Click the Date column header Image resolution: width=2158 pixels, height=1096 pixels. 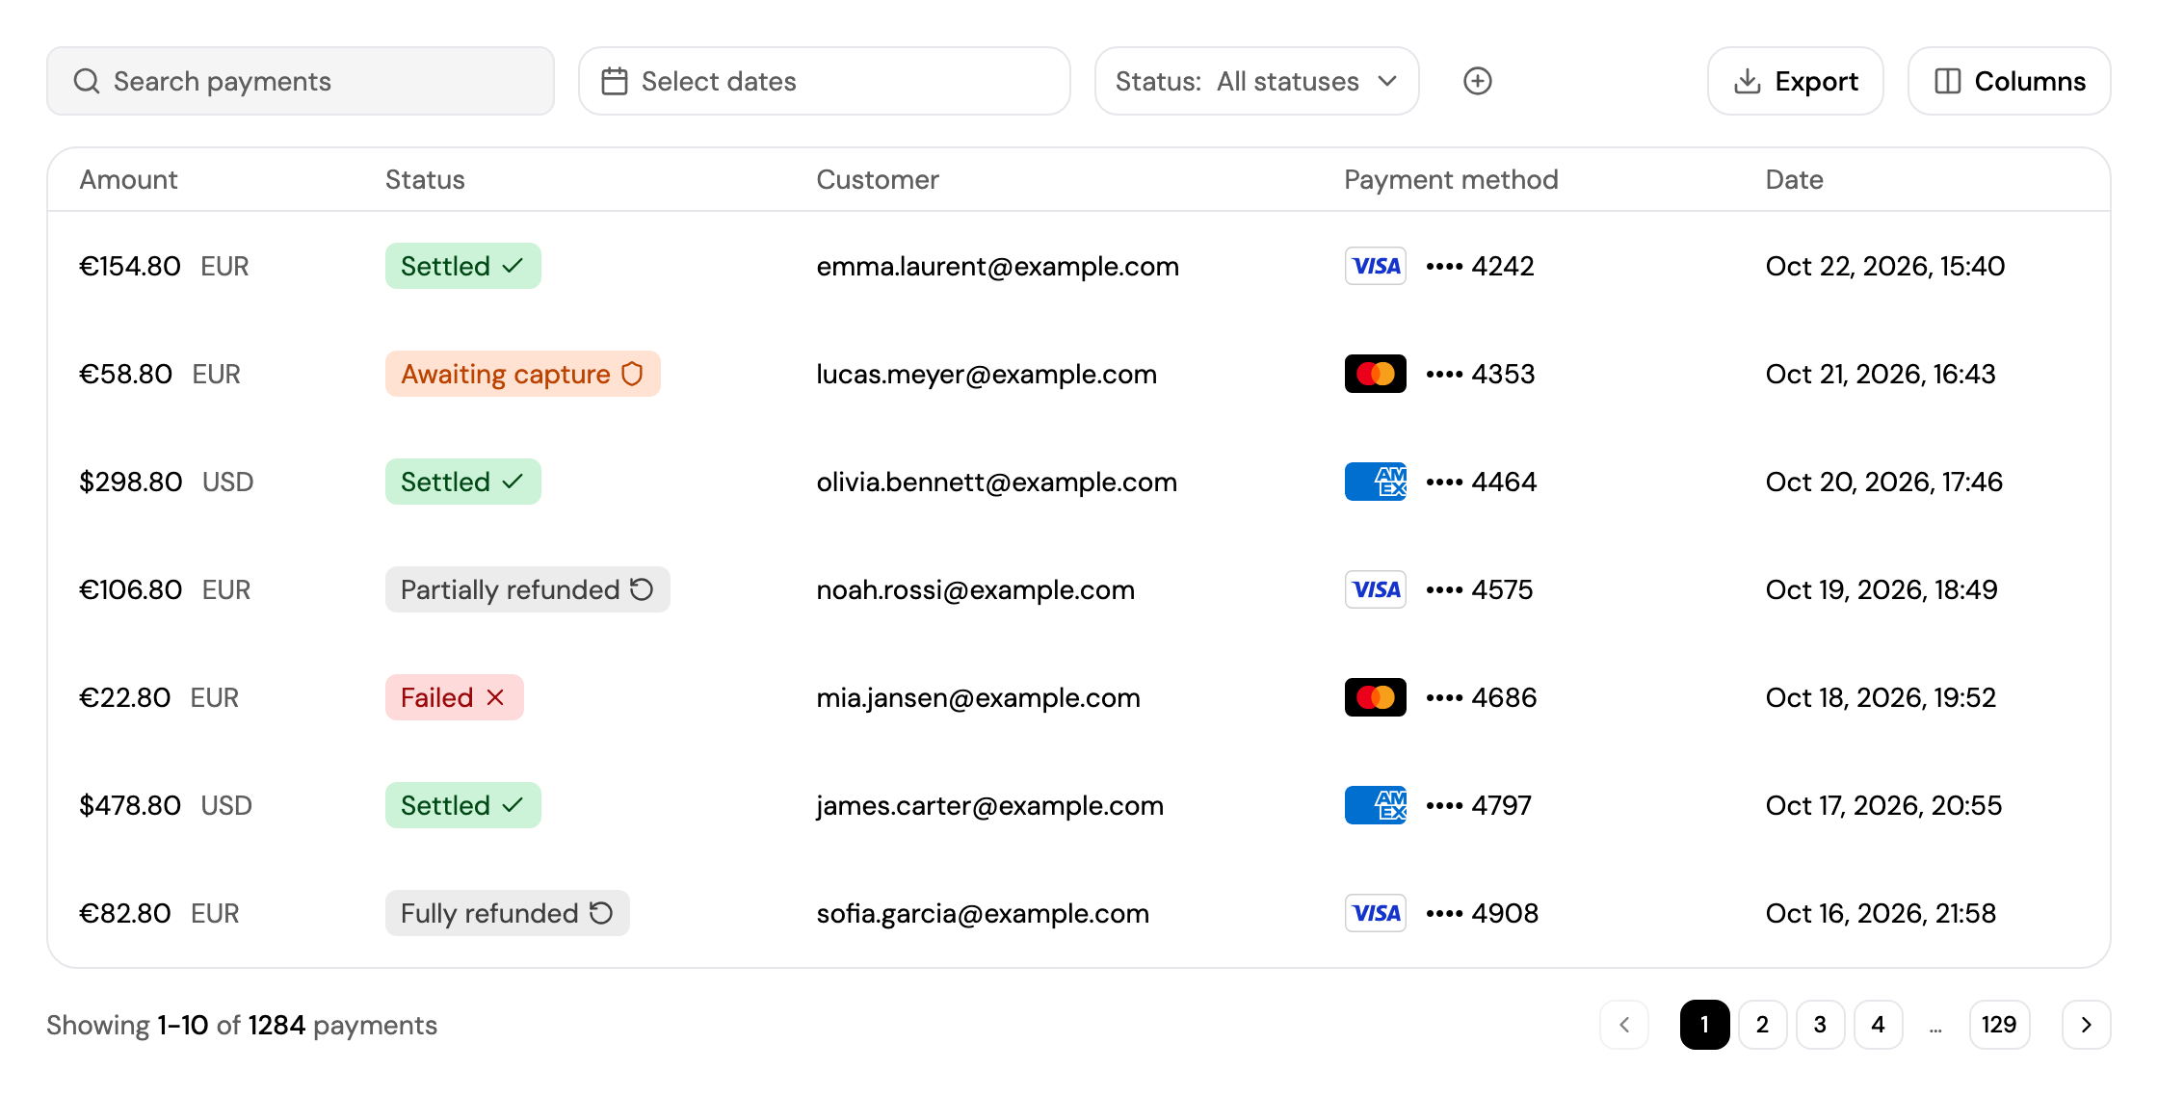[x=1794, y=179]
